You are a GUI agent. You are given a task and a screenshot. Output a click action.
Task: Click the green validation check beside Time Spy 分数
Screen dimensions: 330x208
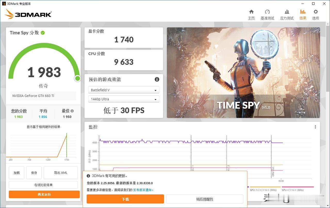point(43,33)
